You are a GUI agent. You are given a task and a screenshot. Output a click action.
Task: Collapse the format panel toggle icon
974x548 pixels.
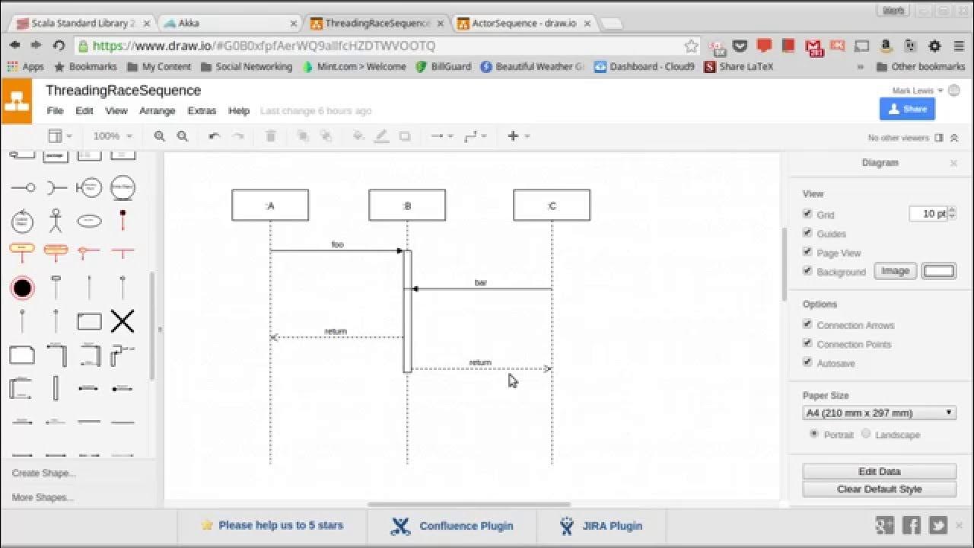(938, 138)
